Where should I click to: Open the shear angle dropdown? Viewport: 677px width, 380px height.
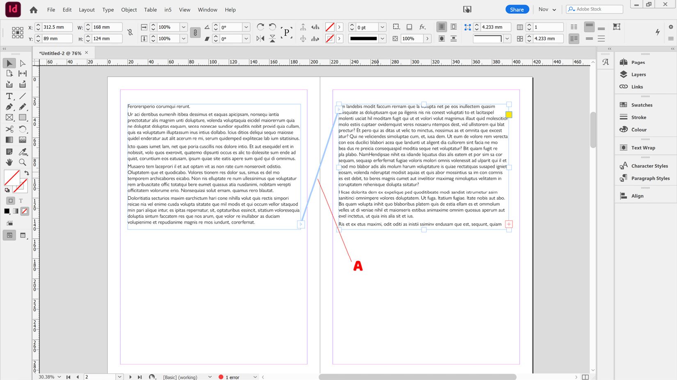pyautogui.click(x=246, y=38)
